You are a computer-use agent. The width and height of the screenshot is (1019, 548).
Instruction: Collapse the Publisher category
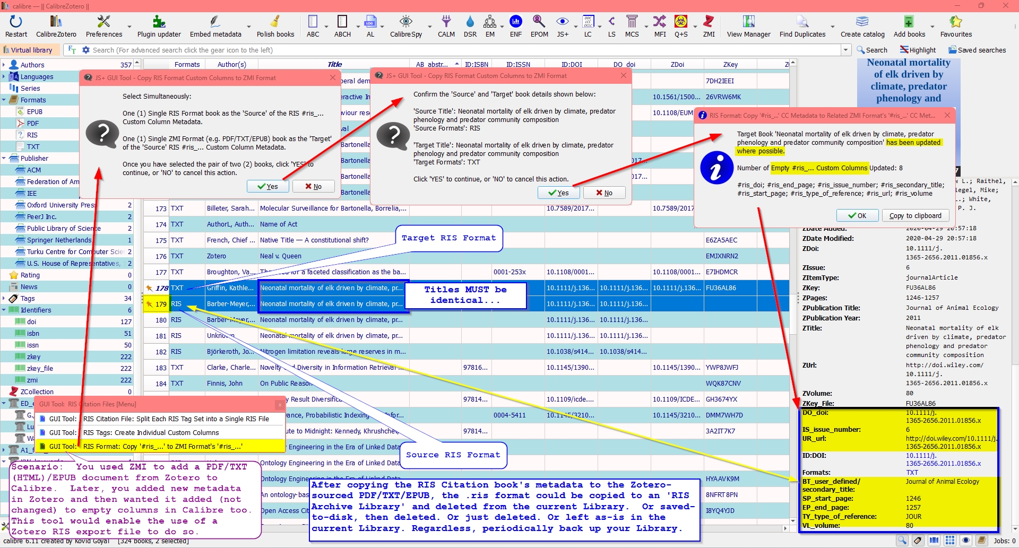click(x=4, y=158)
